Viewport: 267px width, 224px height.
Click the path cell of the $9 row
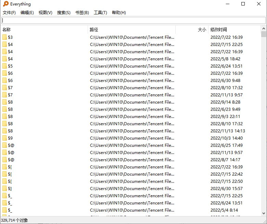point(132,138)
